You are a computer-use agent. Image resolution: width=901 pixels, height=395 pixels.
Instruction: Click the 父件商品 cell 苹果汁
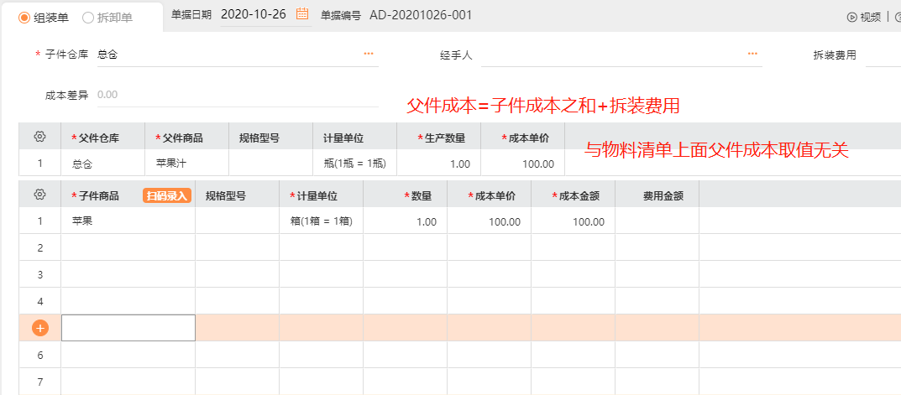coord(186,163)
